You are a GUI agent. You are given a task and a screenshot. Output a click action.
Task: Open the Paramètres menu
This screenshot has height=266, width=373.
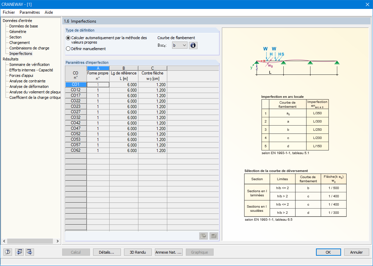pos(30,12)
